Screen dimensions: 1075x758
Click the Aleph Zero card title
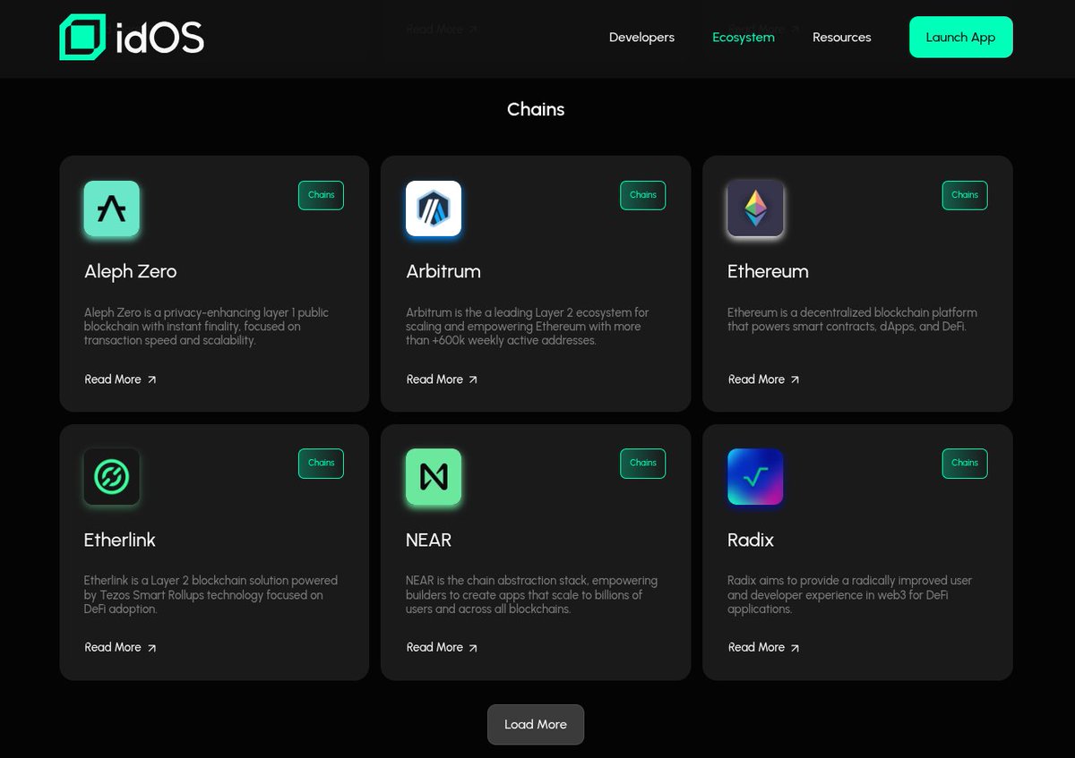pos(130,272)
